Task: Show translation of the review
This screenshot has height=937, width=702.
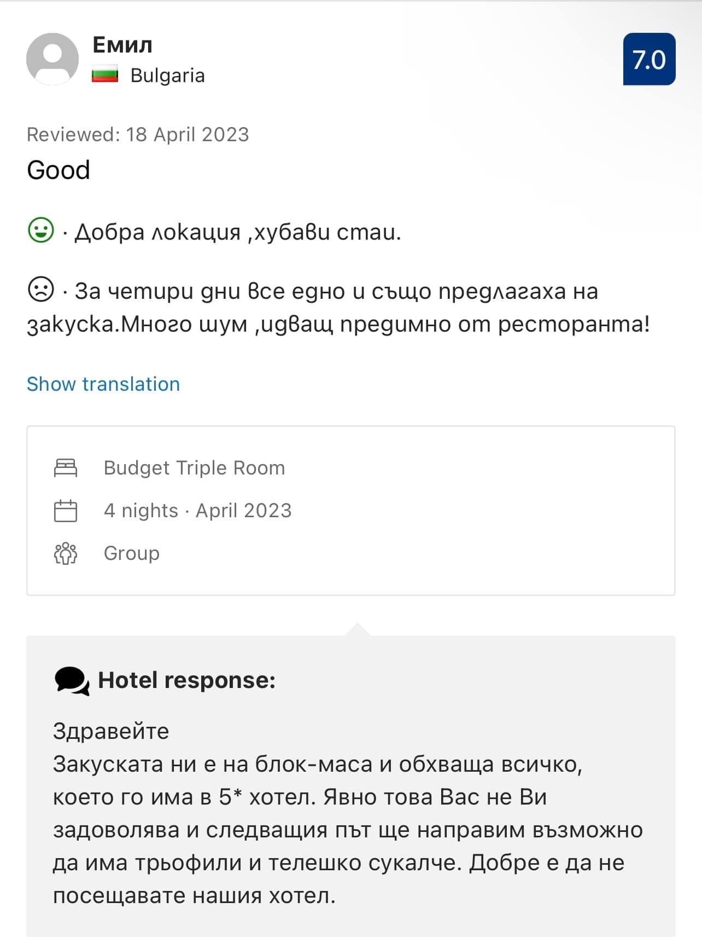Action: tap(103, 384)
